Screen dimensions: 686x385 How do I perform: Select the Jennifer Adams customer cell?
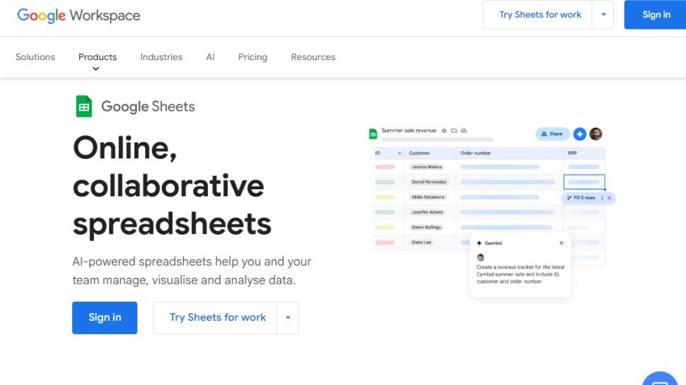coord(427,212)
